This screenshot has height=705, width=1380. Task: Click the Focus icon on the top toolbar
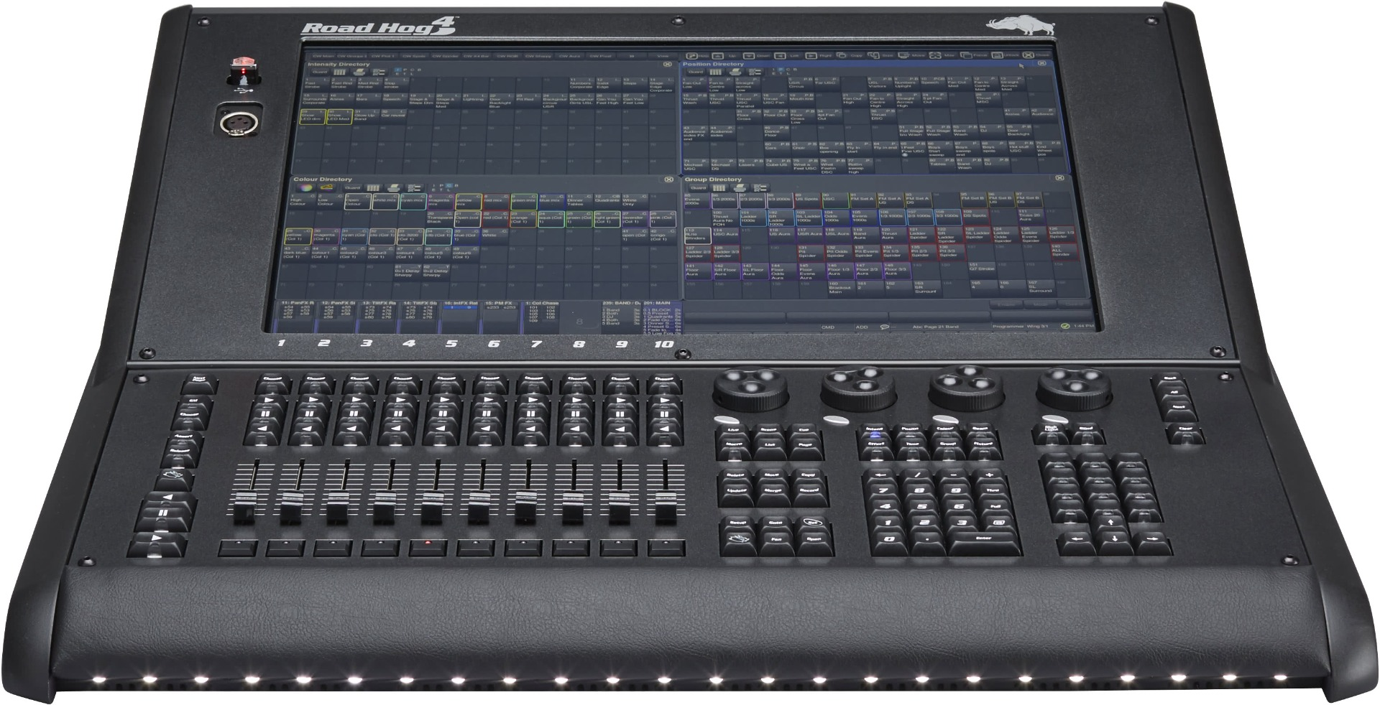click(x=967, y=55)
